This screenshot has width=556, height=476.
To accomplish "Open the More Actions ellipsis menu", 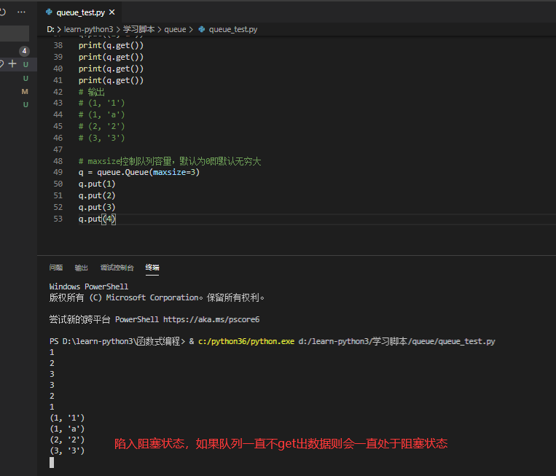I will tap(21, 12).
